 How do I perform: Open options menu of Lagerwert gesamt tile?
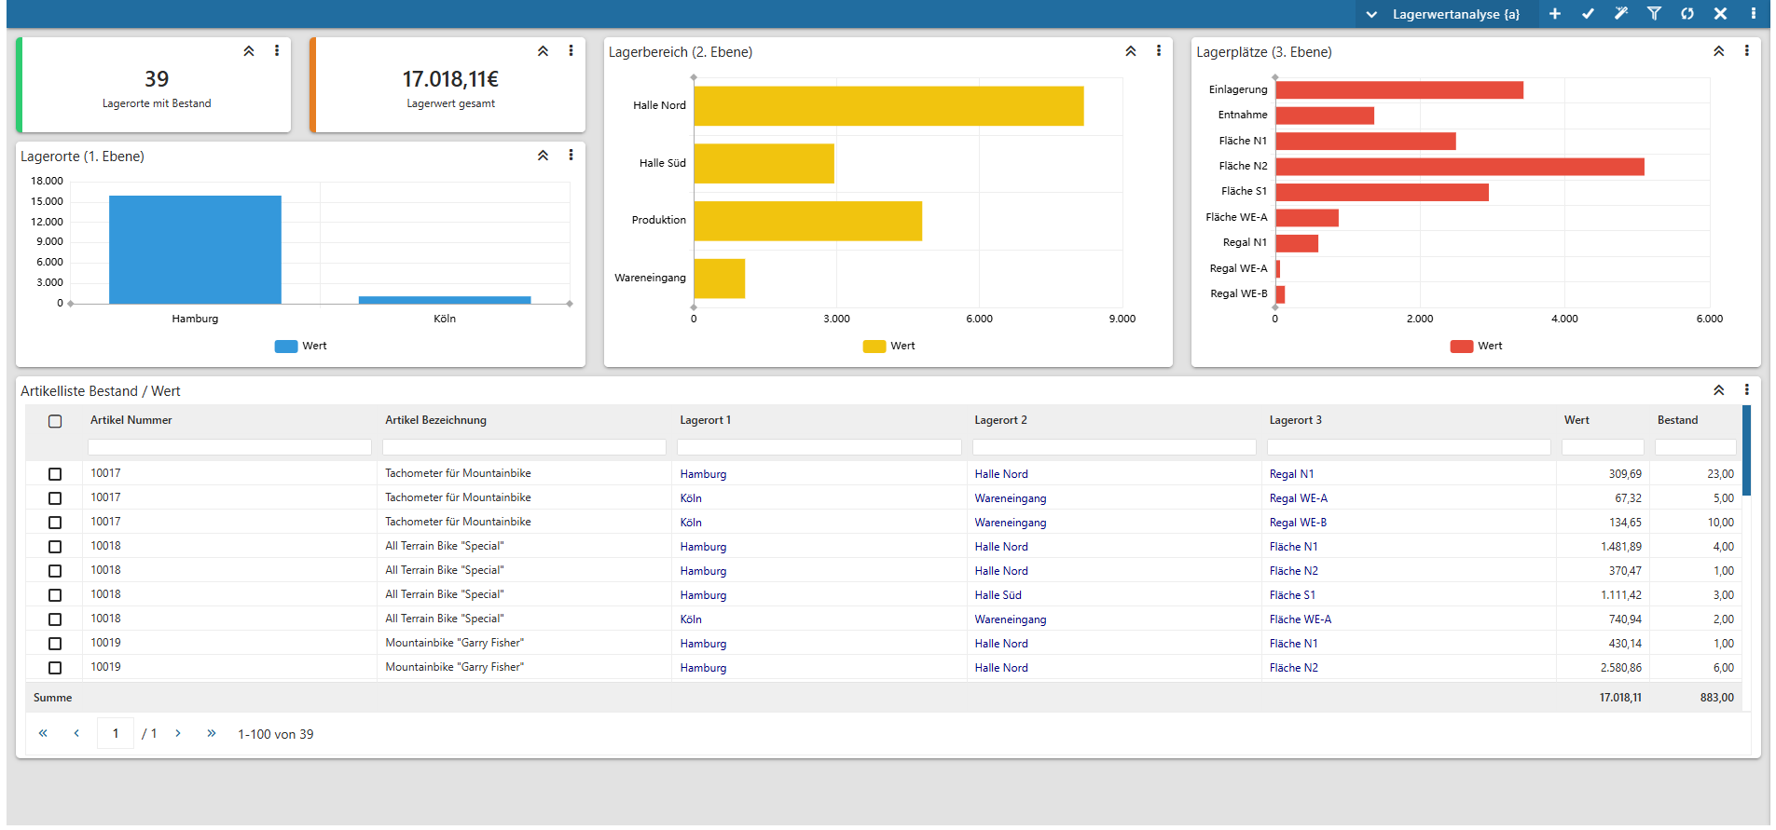pyautogui.click(x=571, y=51)
